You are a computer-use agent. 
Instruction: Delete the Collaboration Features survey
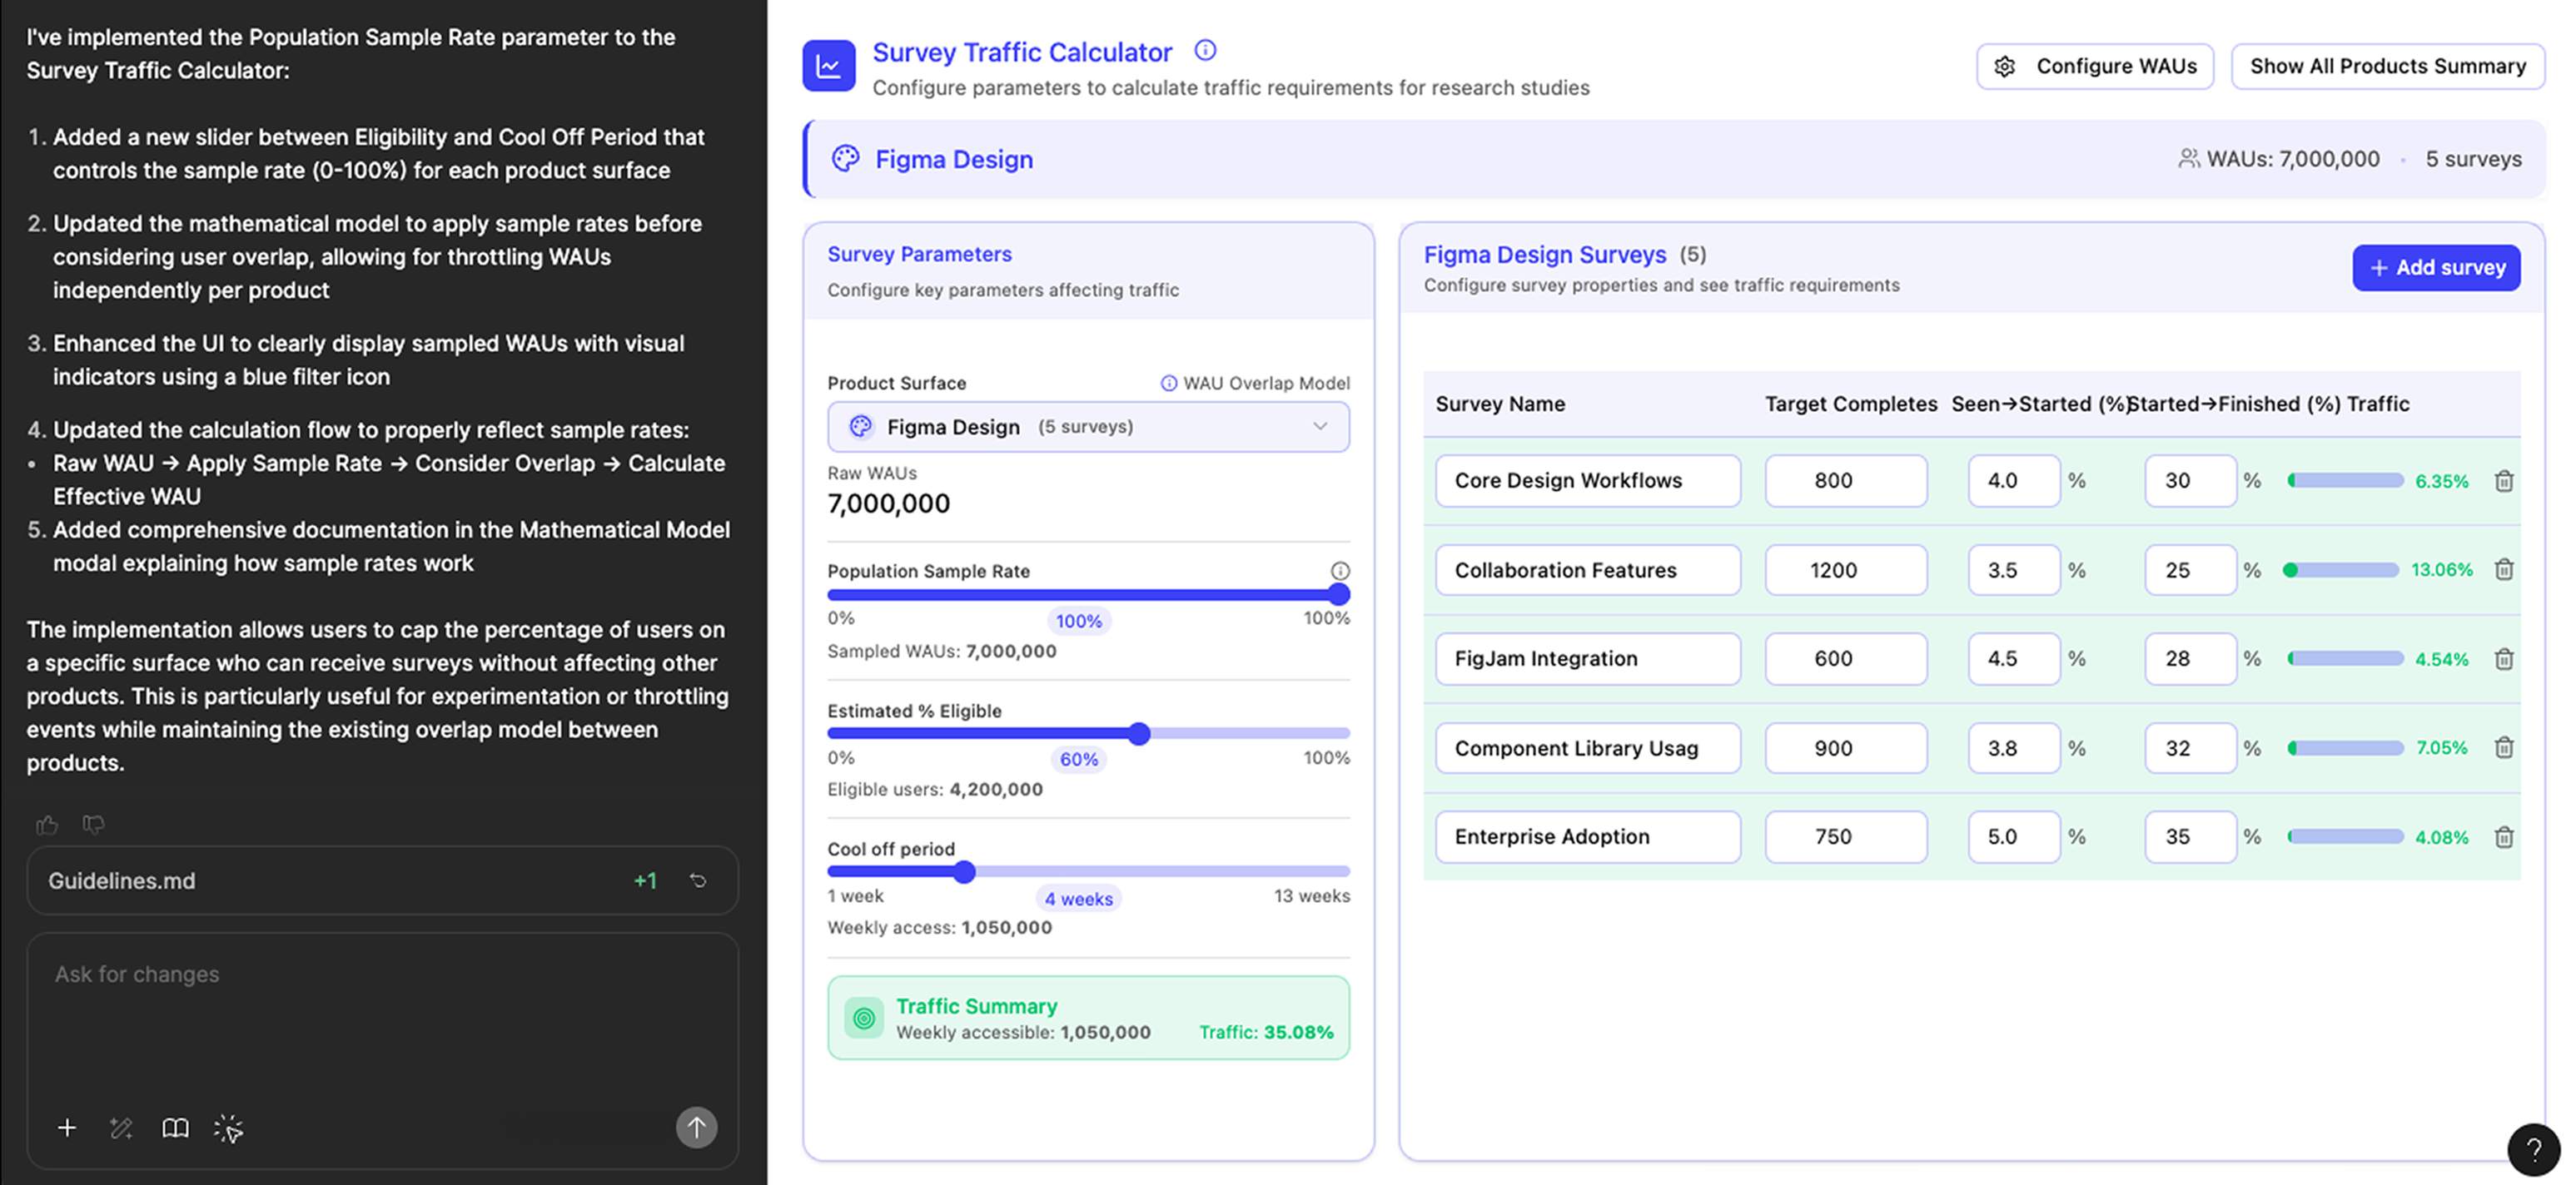[x=2503, y=569]
